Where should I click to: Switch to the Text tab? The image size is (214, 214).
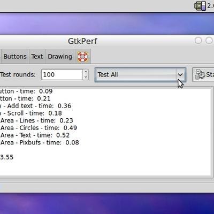[x=37, y=57]
